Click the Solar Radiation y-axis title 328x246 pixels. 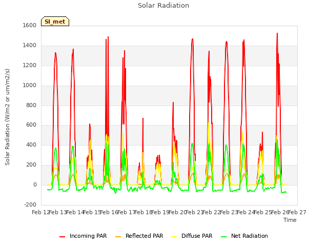point(7,117)
